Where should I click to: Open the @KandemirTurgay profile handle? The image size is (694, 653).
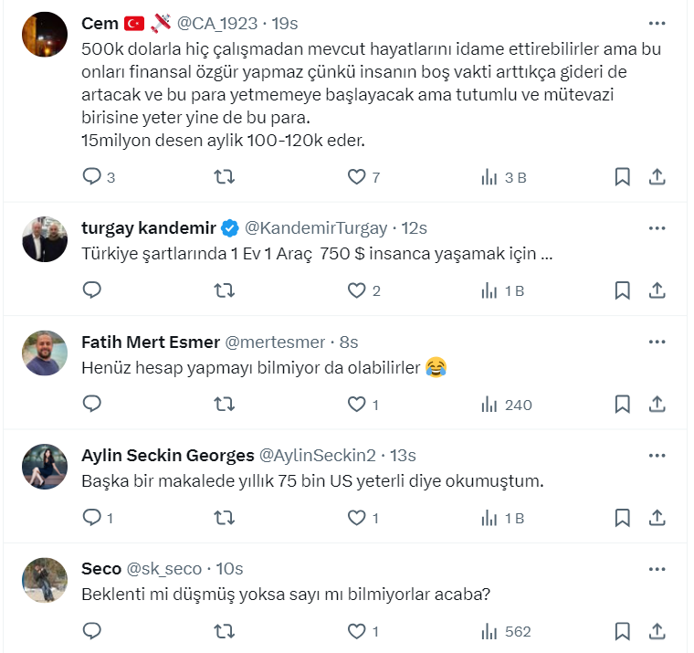(319, 227)
